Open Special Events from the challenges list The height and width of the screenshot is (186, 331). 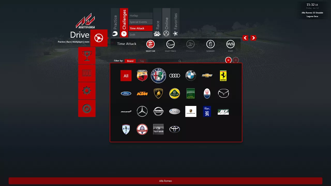coord(141,22)
